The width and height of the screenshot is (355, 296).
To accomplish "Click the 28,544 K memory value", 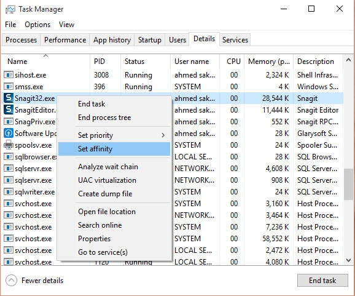I will coord(276,98).
